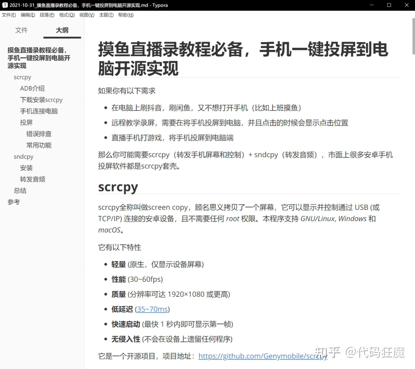The width and height of the screenshot is (415, 369).
Task: Select 手机连接电脑 in the outline
Action: click(39, 111)
